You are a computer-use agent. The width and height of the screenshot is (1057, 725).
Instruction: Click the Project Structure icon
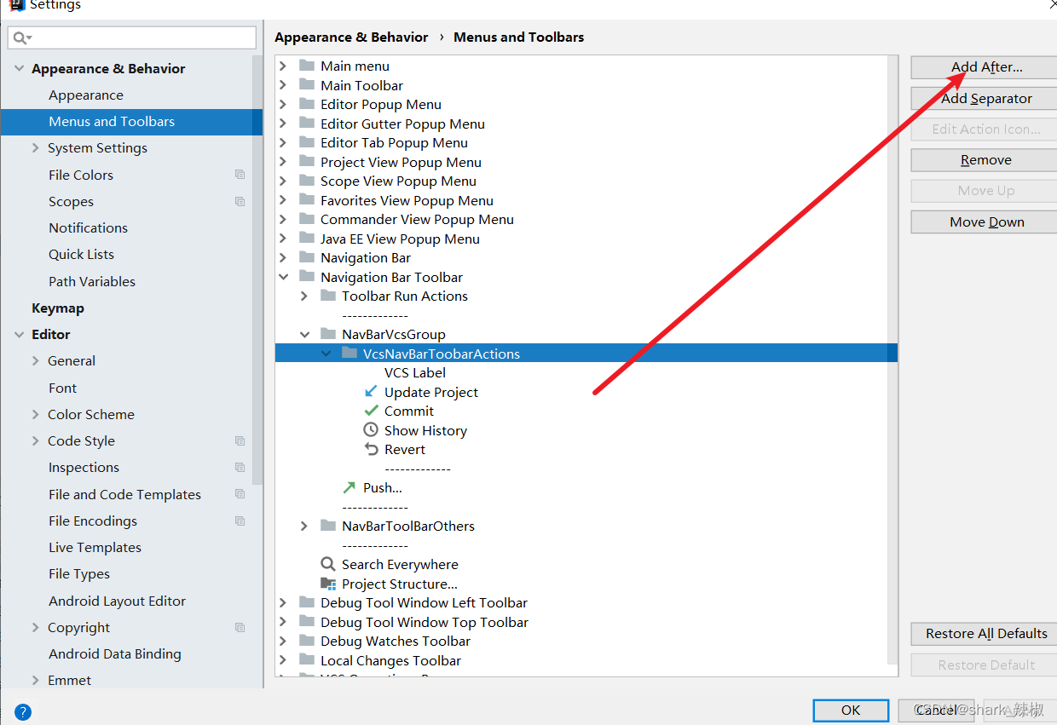(328, 584)
